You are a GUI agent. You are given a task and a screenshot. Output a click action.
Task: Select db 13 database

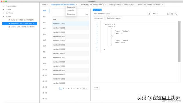(x=45, y=87)
